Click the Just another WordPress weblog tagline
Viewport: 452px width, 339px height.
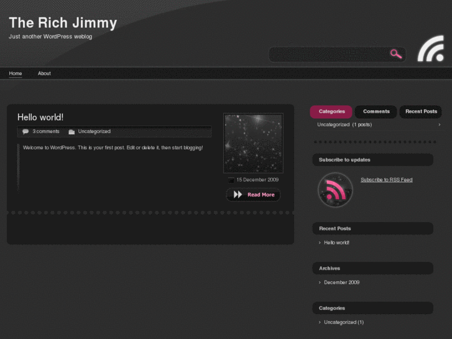point(50,37)
